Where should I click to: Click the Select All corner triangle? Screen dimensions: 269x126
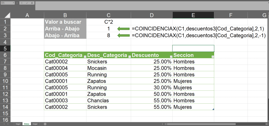[x=7, y=15]
